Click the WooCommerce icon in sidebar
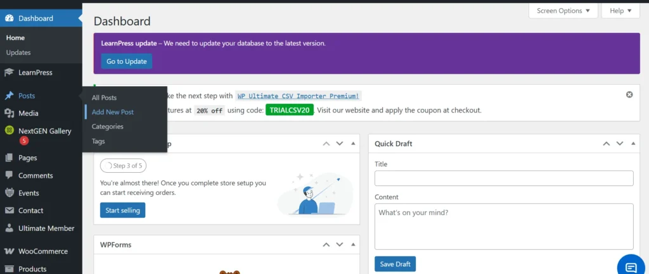 [x=9, y=251]
